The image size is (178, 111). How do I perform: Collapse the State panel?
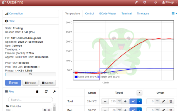pos(11,21)
